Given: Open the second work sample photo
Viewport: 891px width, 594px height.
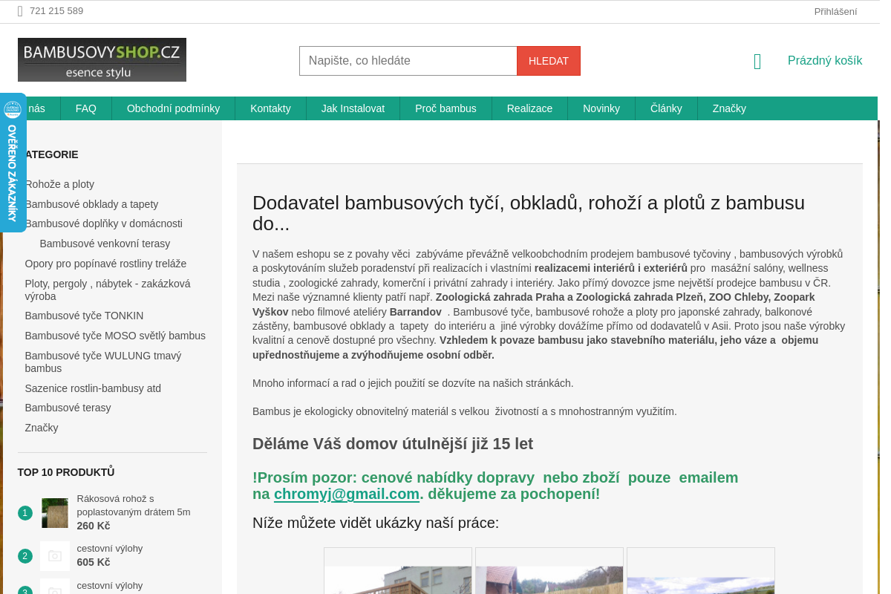Looking at the screenshot, I should pos(549,571).
